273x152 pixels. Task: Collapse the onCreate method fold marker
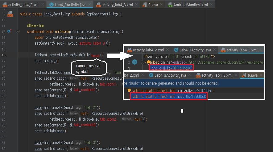click(18, 31)
